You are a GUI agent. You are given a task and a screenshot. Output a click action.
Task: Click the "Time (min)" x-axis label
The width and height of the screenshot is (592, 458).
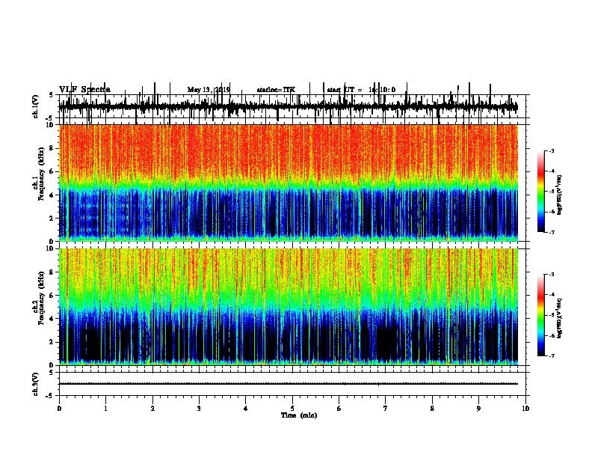pos(299,415)
